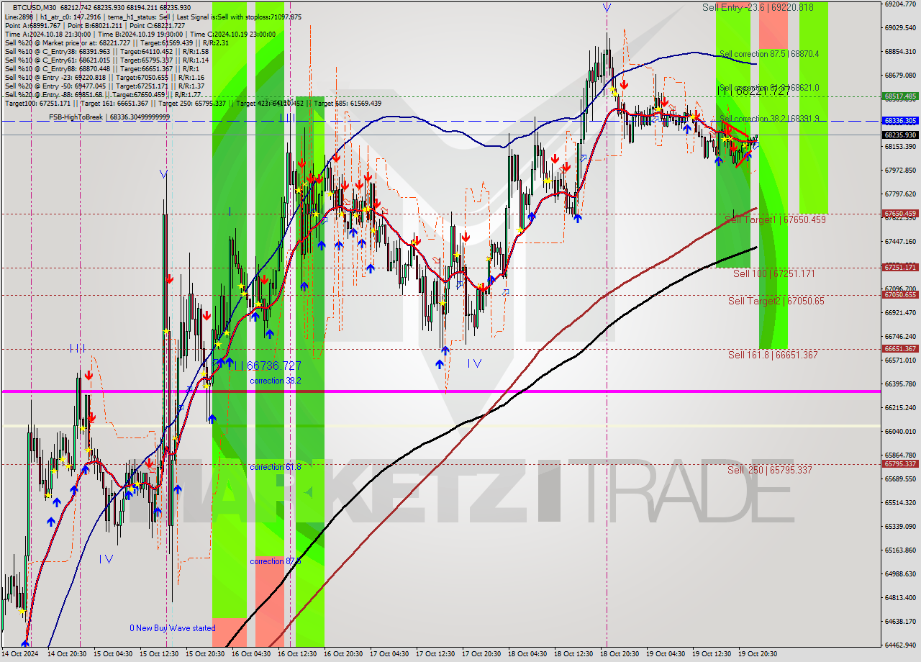Select the 'Sell %10 @ Entry -23' row
921x662 pixels.
[104, 77]
